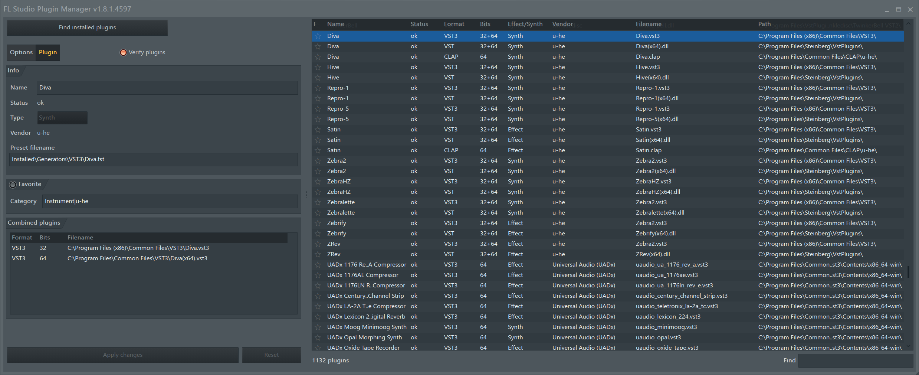
Task: Mark Satin CLAP plugin as favorite
Action: pos(318,150)
